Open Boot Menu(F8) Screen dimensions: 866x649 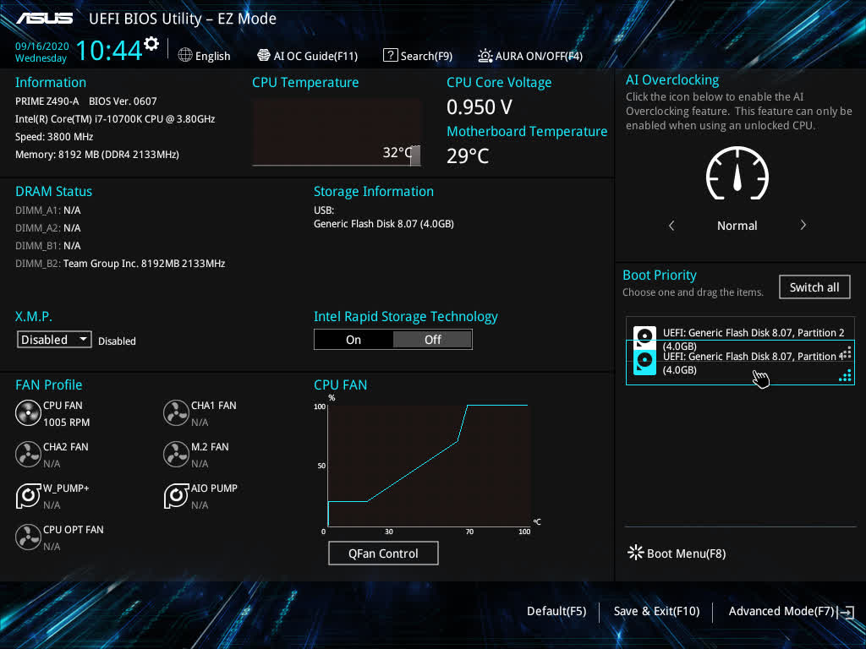point(677,553)
